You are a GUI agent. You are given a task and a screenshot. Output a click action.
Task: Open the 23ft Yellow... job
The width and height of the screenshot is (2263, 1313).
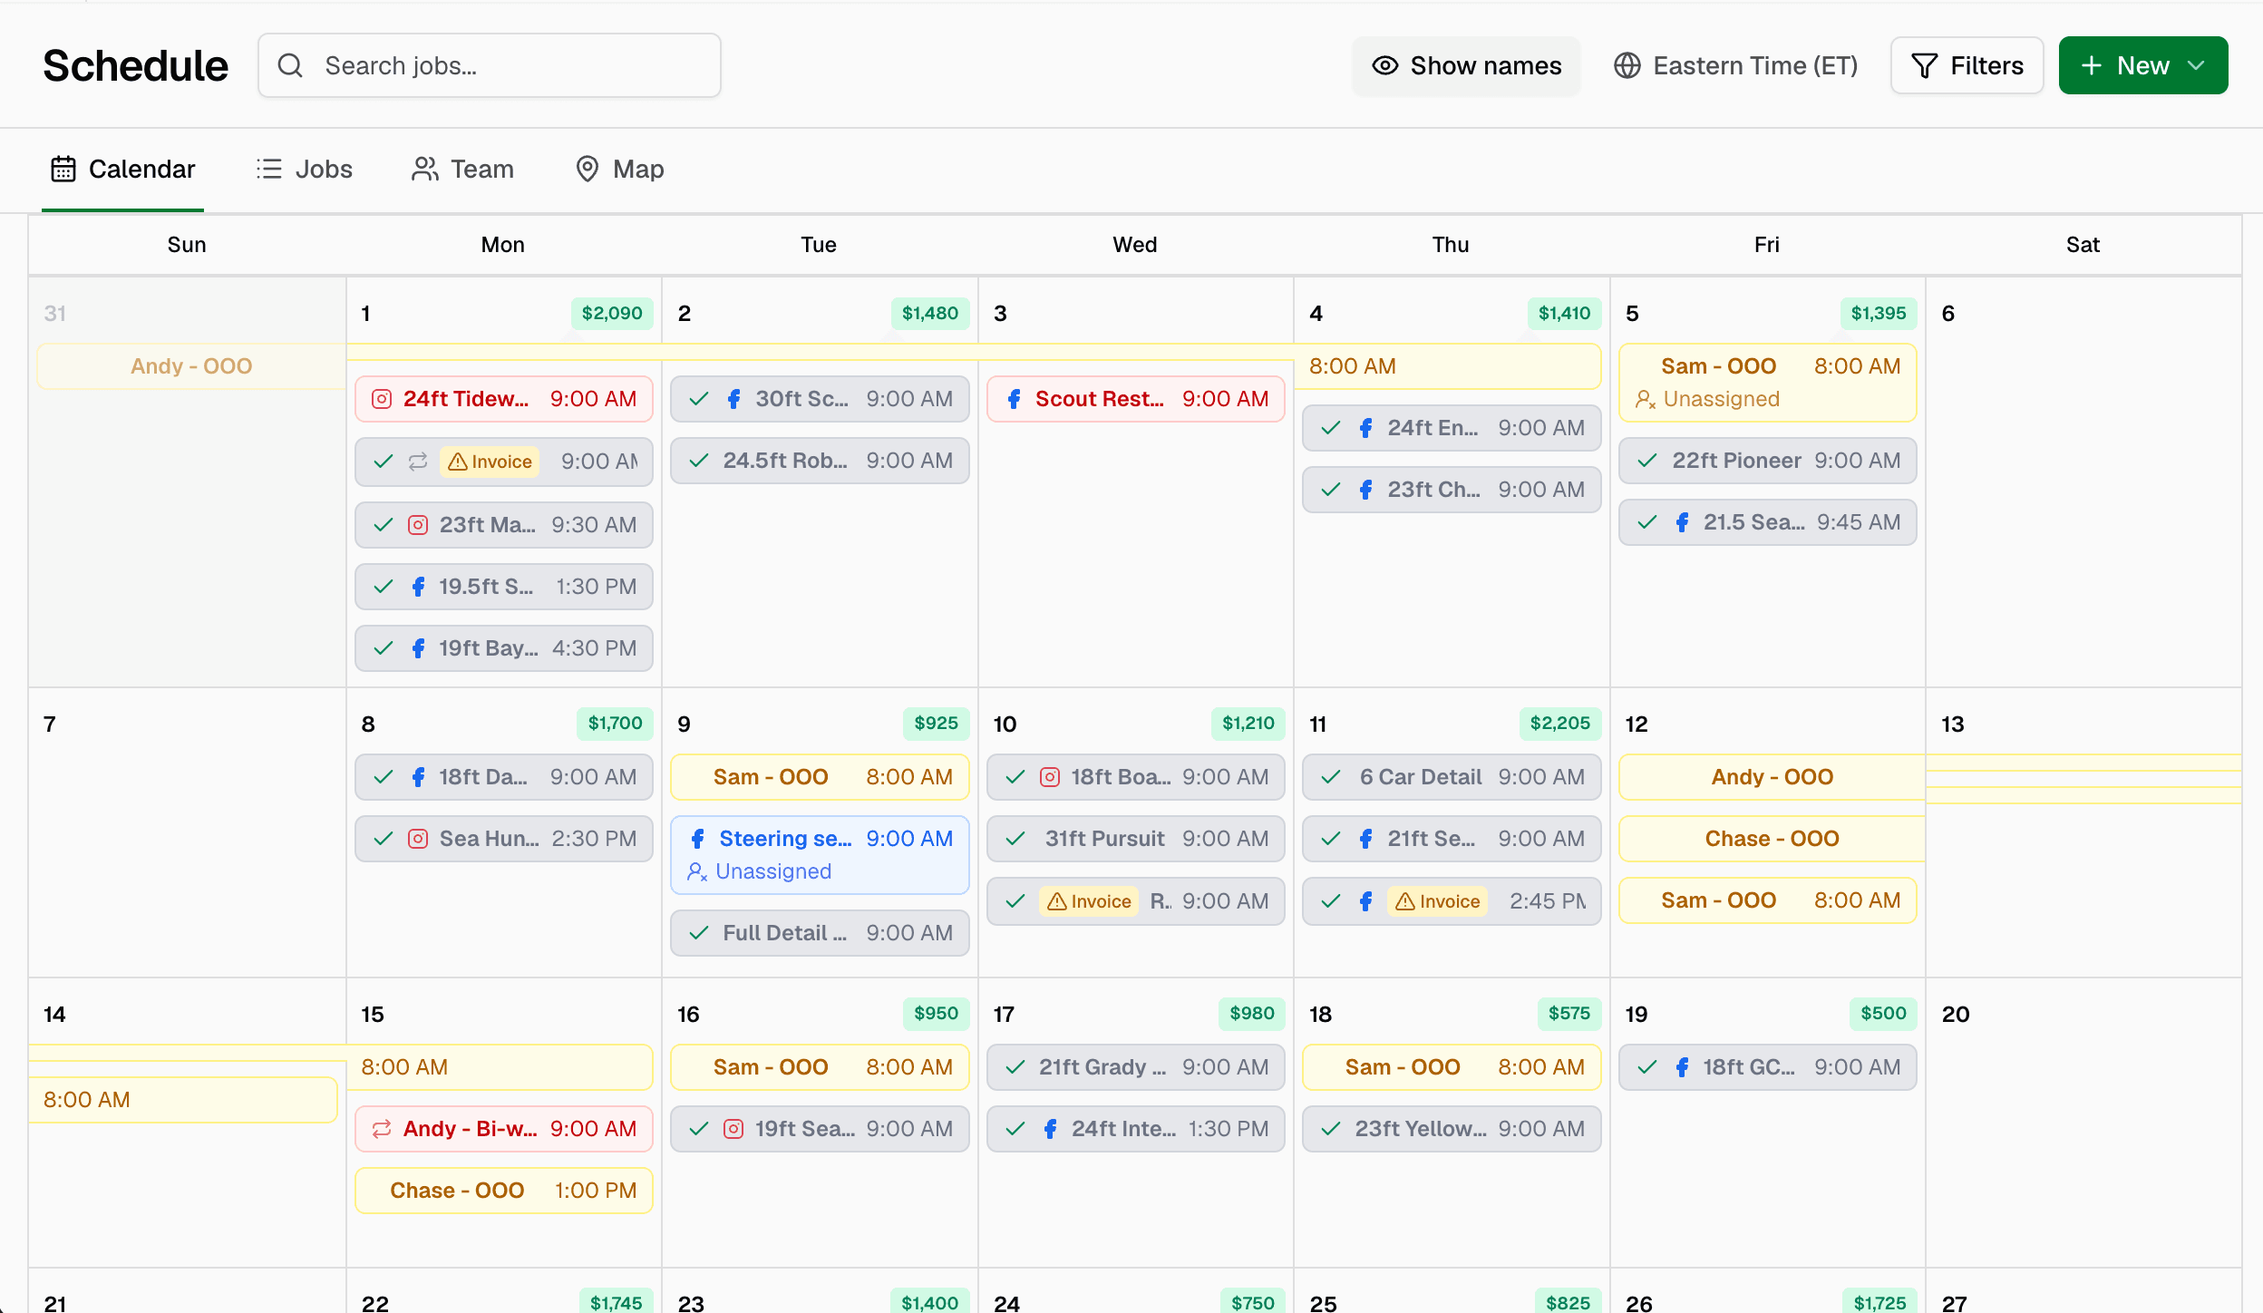[x=1452, y=1129]
